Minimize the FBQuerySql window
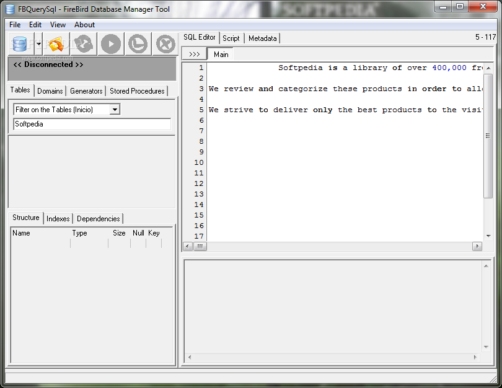Screen dimensions: 502x388 tap(443, 7)
